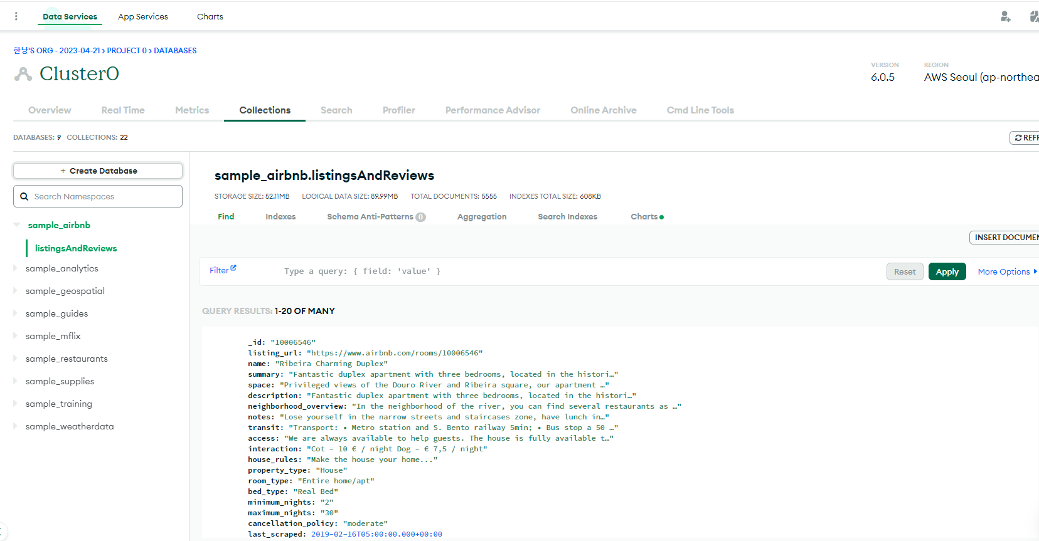Image resolution: width=1039 pixels, height=541 pixels.
Task: Go to PROJECT 0 breadcrumb link
Action: 127,51
